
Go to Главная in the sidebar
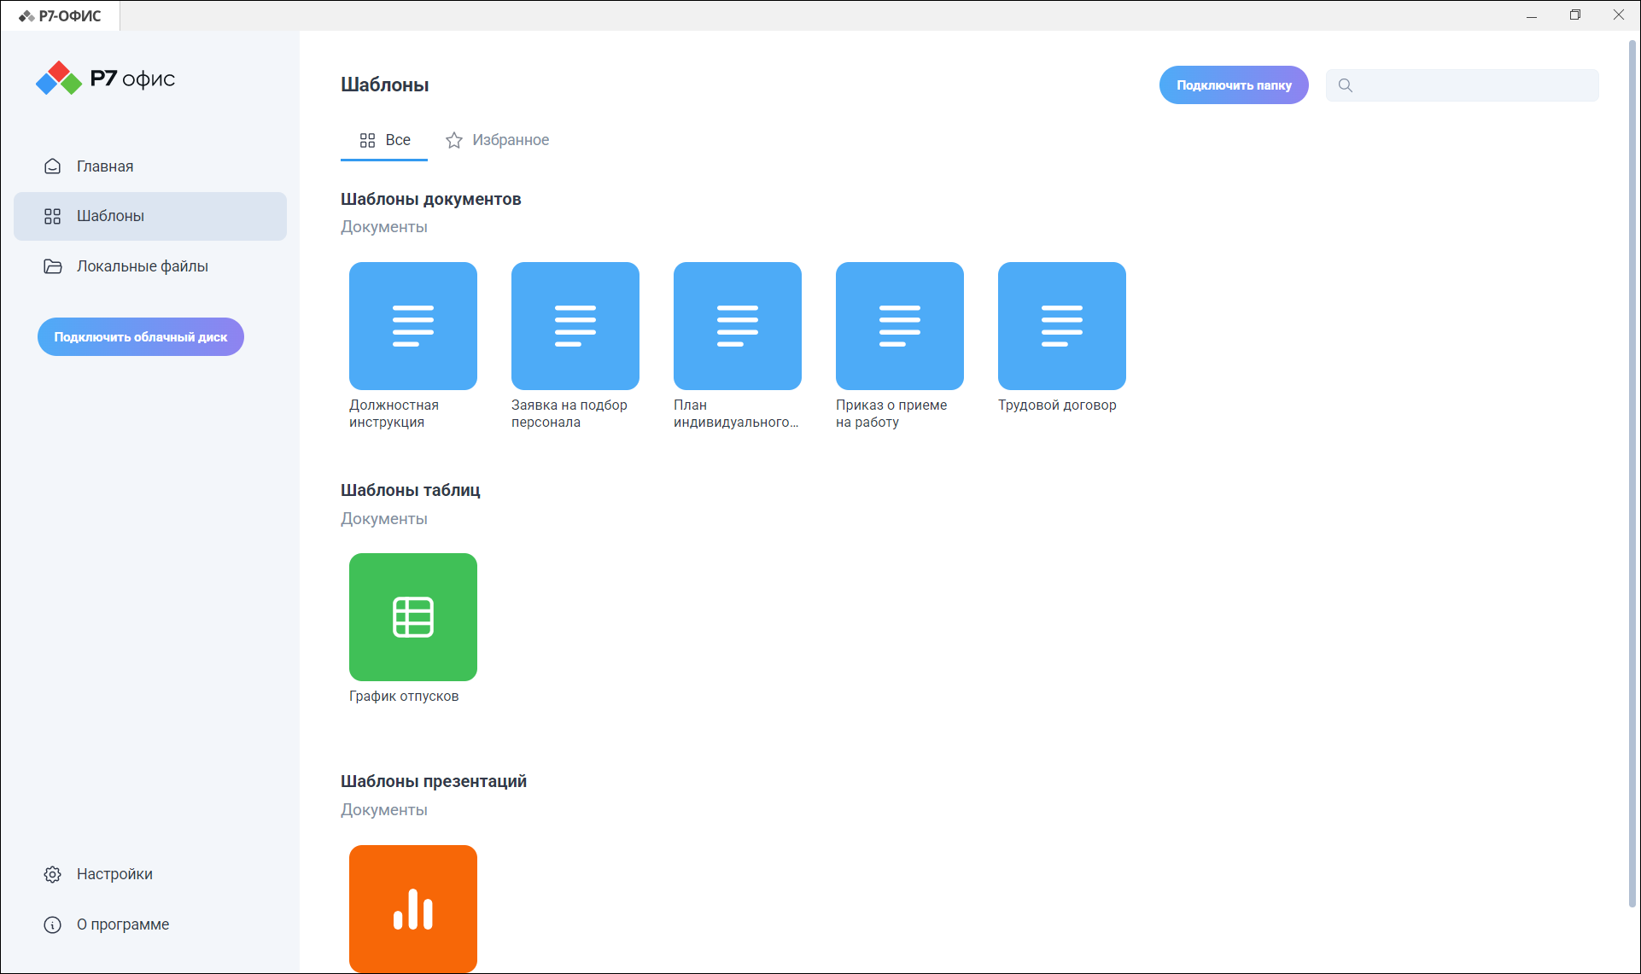point(150,166)
